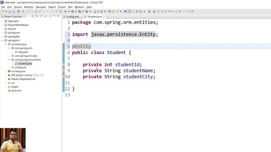
Task: Close the Project Explorer view tab
Action: click(x=24, y=16)
